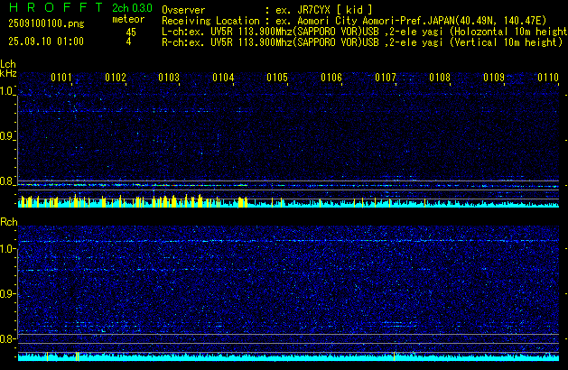The width and height of the screenshot is (568, 370).
Task: Click the kHz unit label
Action: pyautogui.click(x=8, y=73)
